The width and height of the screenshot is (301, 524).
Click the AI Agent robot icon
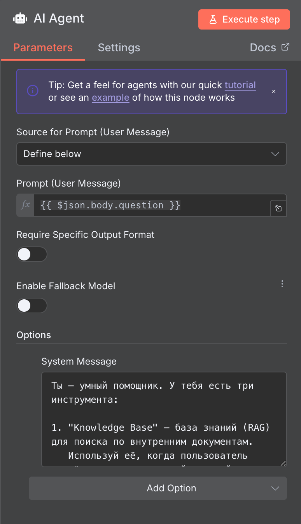coord(20,19)
